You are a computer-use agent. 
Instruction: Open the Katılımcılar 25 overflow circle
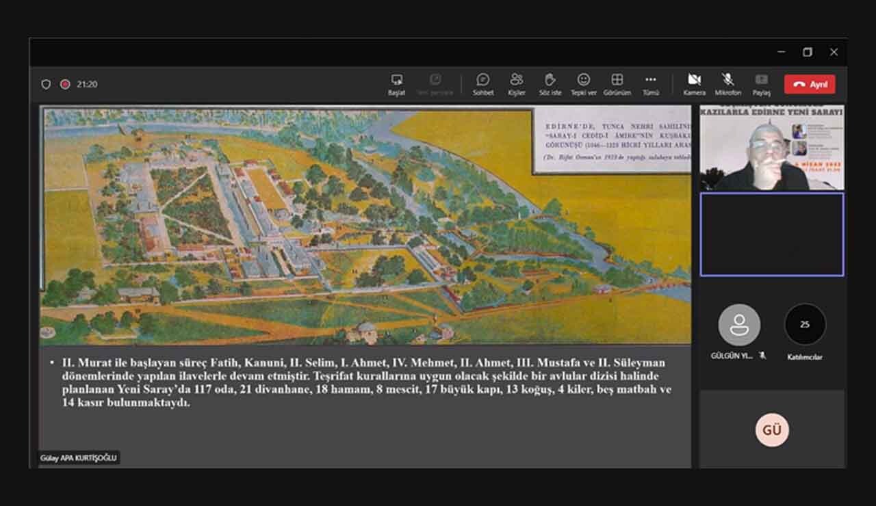pos(805,324)
